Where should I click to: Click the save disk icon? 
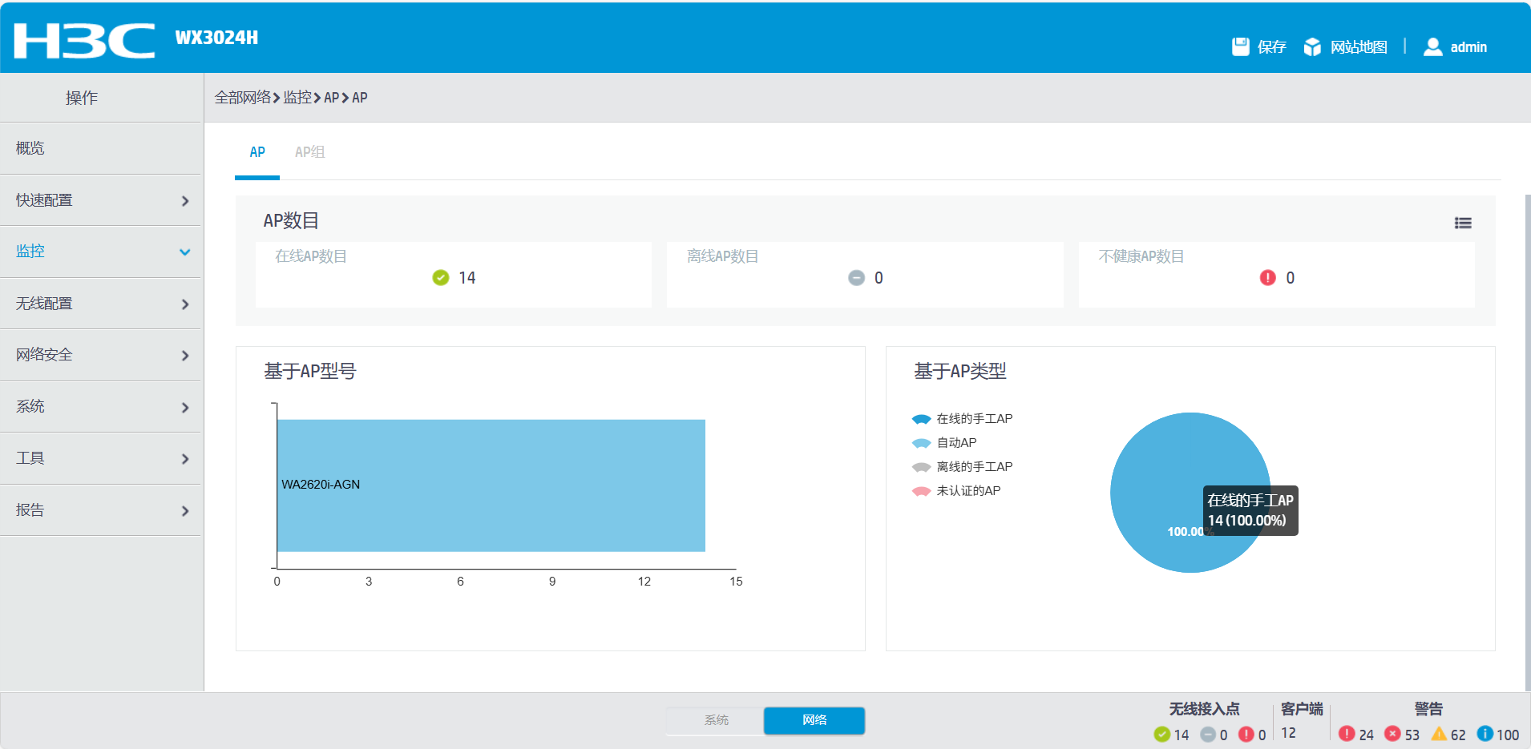(1240, 46)
